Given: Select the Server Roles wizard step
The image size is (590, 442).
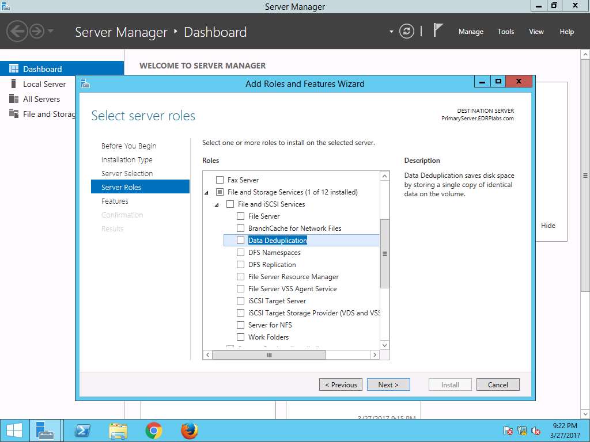Looking at the screenshot, I should tap(140, 187).
